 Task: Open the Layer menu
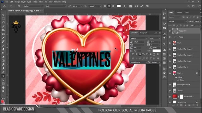[x=23, y=2]
